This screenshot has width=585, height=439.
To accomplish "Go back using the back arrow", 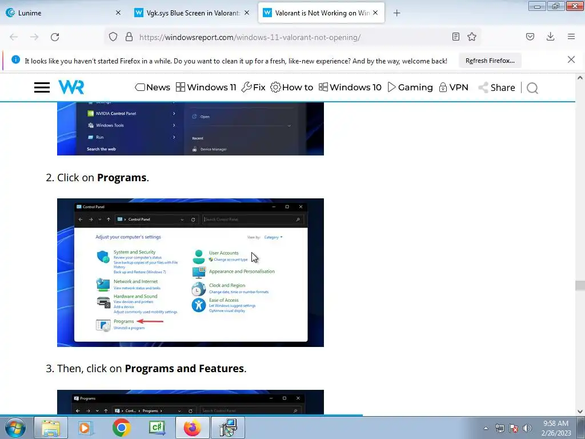I will click(x=14, y=37).
